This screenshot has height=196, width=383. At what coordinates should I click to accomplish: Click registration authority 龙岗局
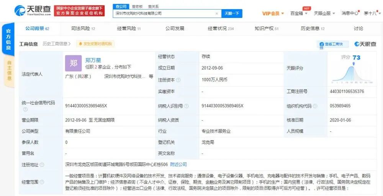click(208, 143)
